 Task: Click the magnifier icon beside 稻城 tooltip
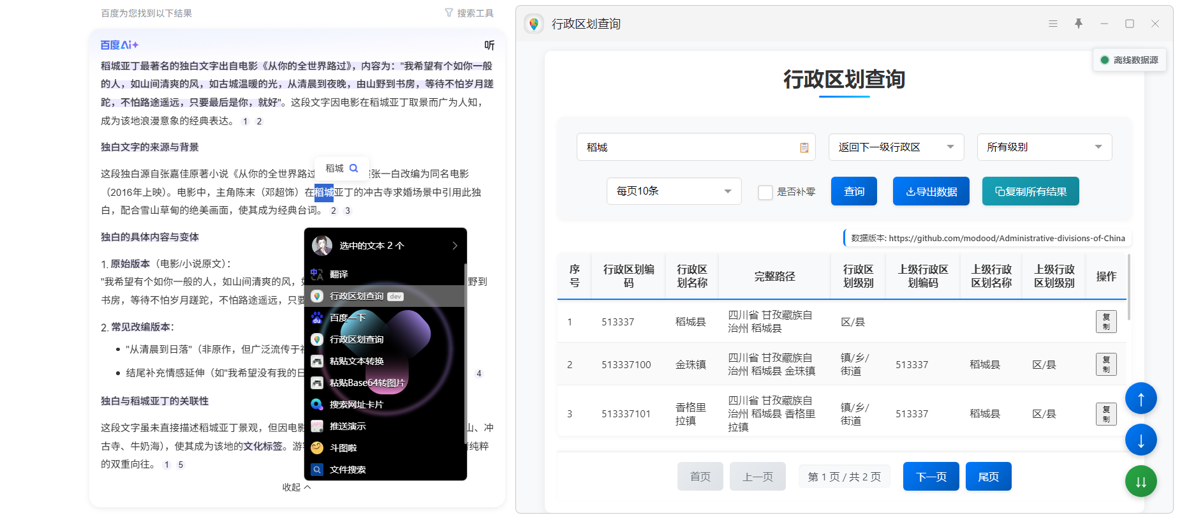point(354,168)
